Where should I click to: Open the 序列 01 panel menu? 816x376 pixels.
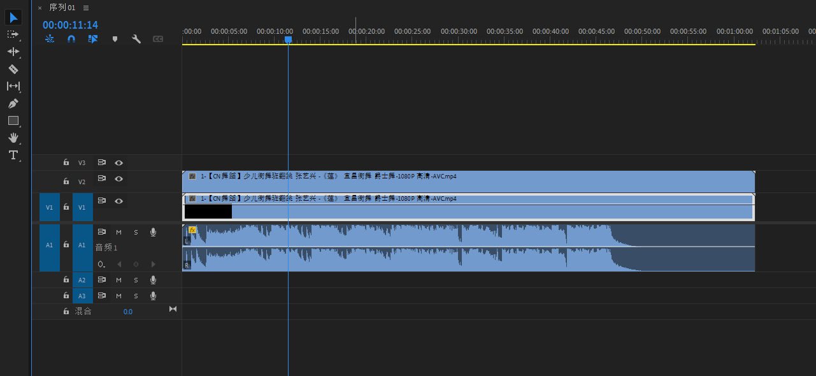(x=86, y=8)
